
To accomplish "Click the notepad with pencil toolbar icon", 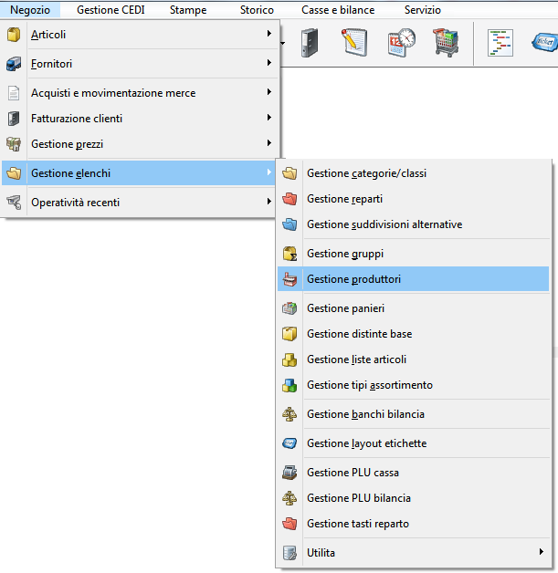I will click(x=354, y=43).
